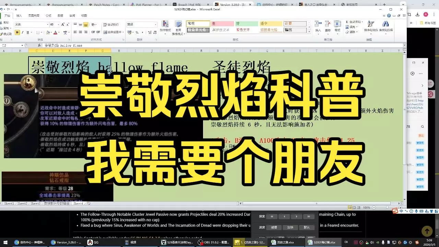439x247 pixels.
Task: Click the formula bar text
Action: point(63,45)
